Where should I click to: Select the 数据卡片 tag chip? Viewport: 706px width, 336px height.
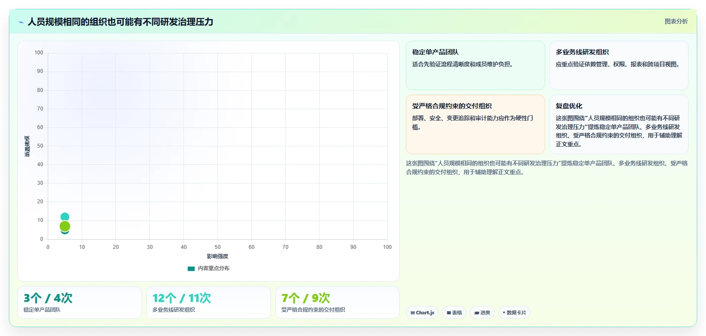click(514, 313)
